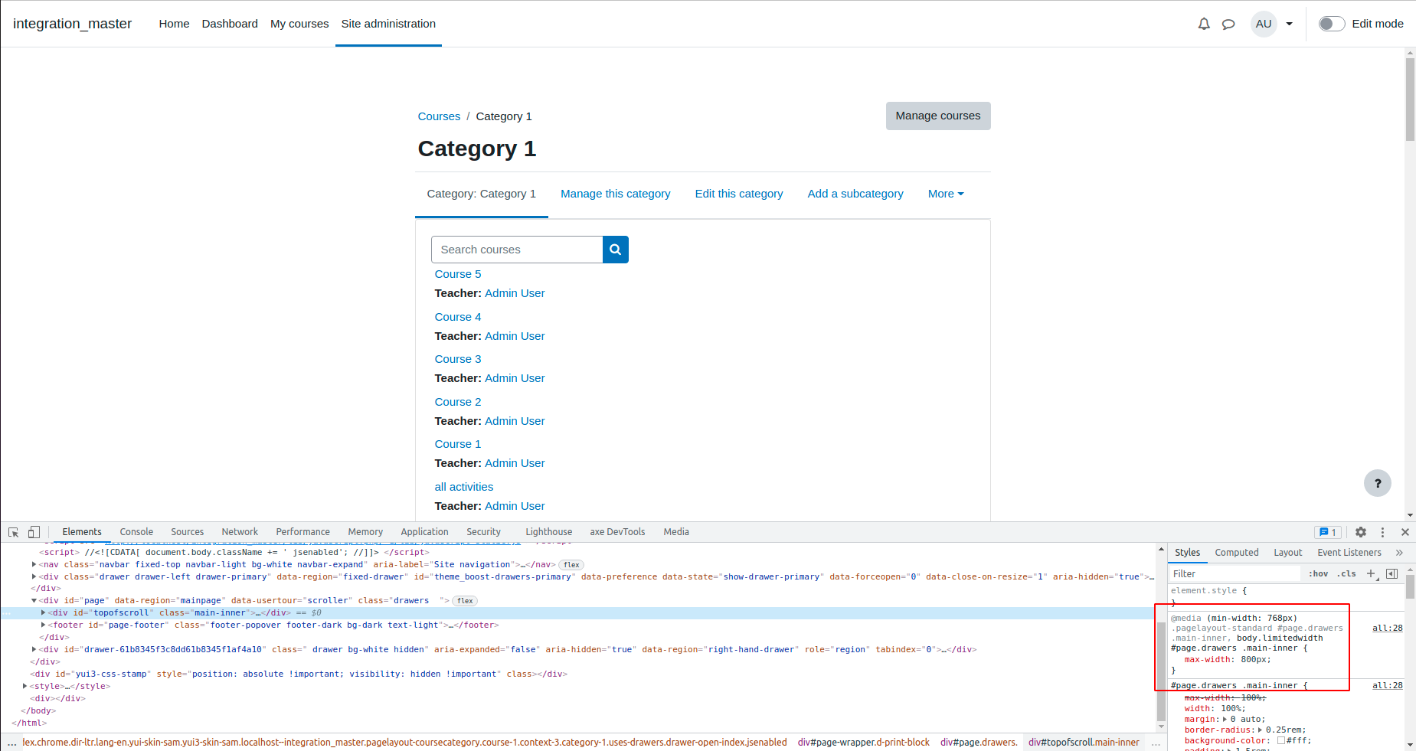The image size is (1416, 751).
Task: Open My courses in navigation
Action: pos(299,24)
